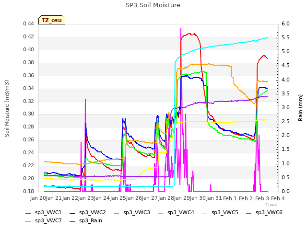Click the 5.5 rain axis value
Viewport: 307px width, 230px height.
(x=285, y=37)
